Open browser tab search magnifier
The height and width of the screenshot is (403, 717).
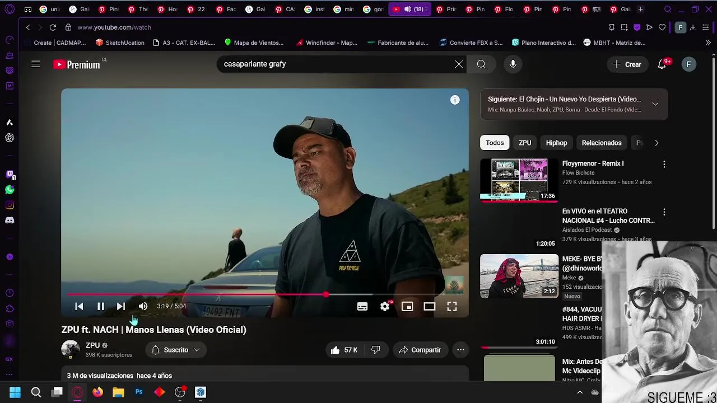pyautogui.click(x=668, y=9)
